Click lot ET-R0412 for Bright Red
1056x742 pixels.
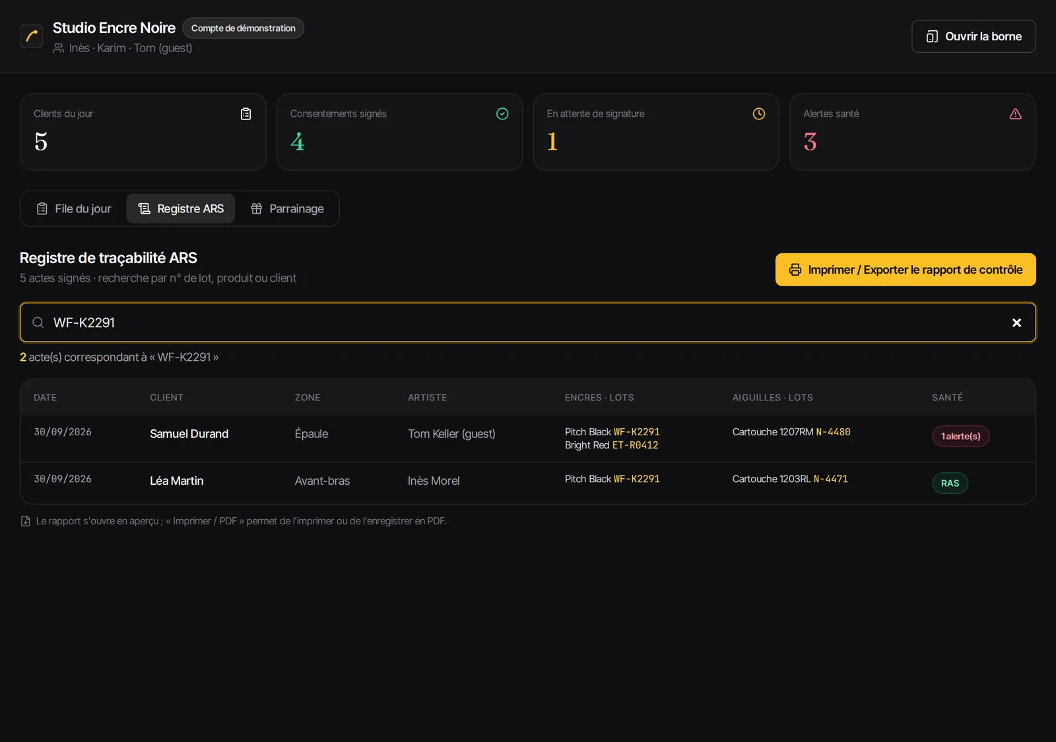coord(635,445)
